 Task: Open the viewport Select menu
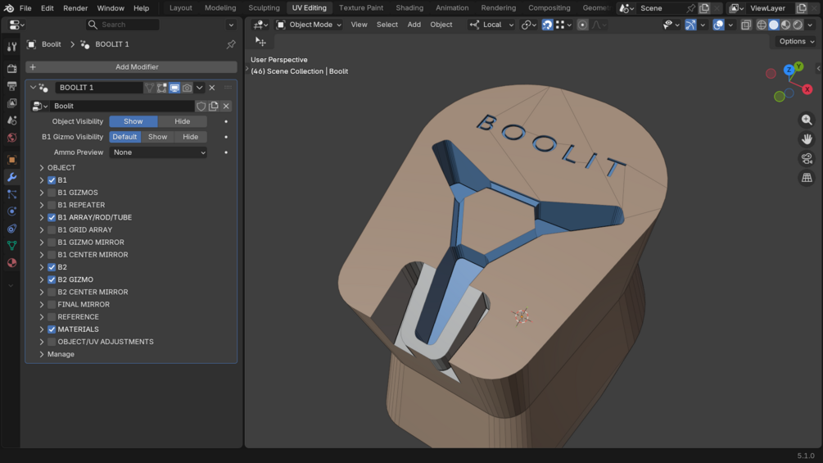coord(387,25)
